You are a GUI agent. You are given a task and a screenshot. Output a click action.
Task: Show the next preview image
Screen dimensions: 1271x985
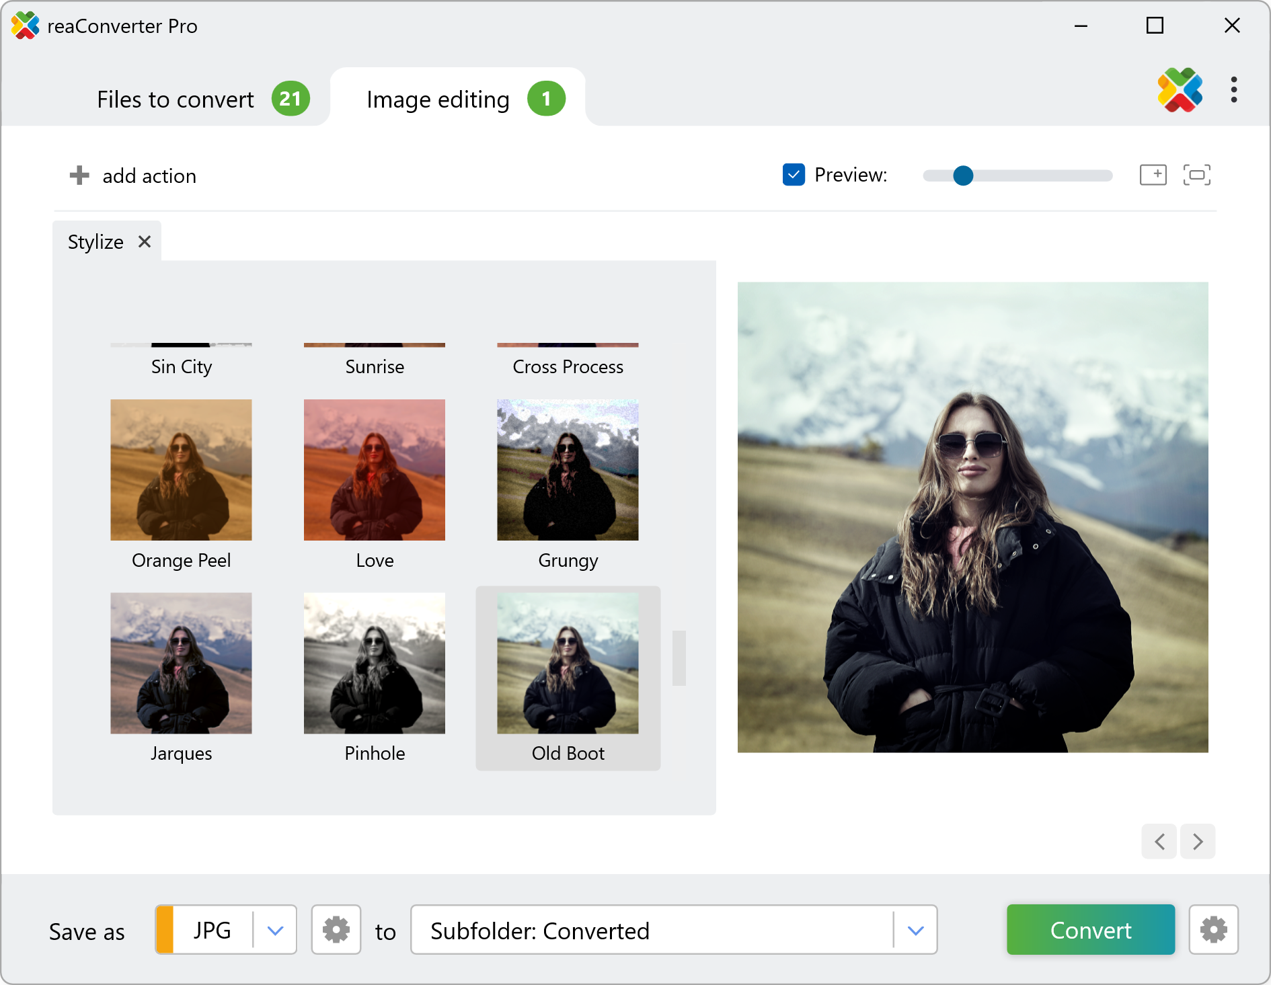pos(1198,841)
